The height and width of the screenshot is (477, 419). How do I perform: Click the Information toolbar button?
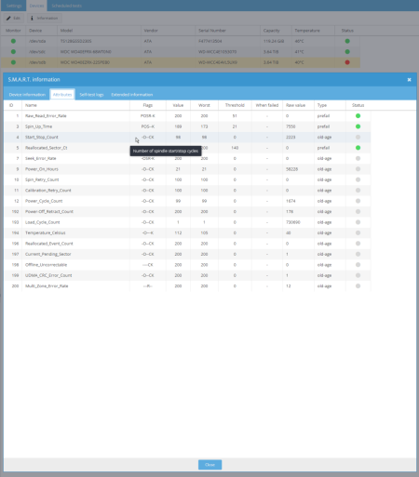click(44, 19)
